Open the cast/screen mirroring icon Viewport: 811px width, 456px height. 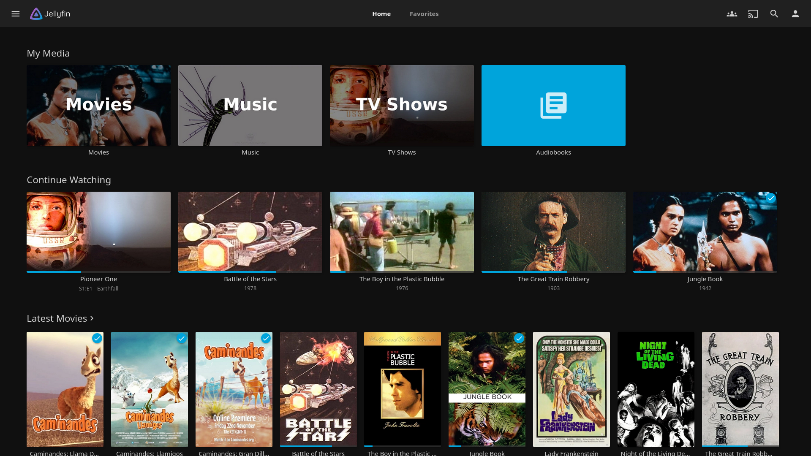[753, 14]
